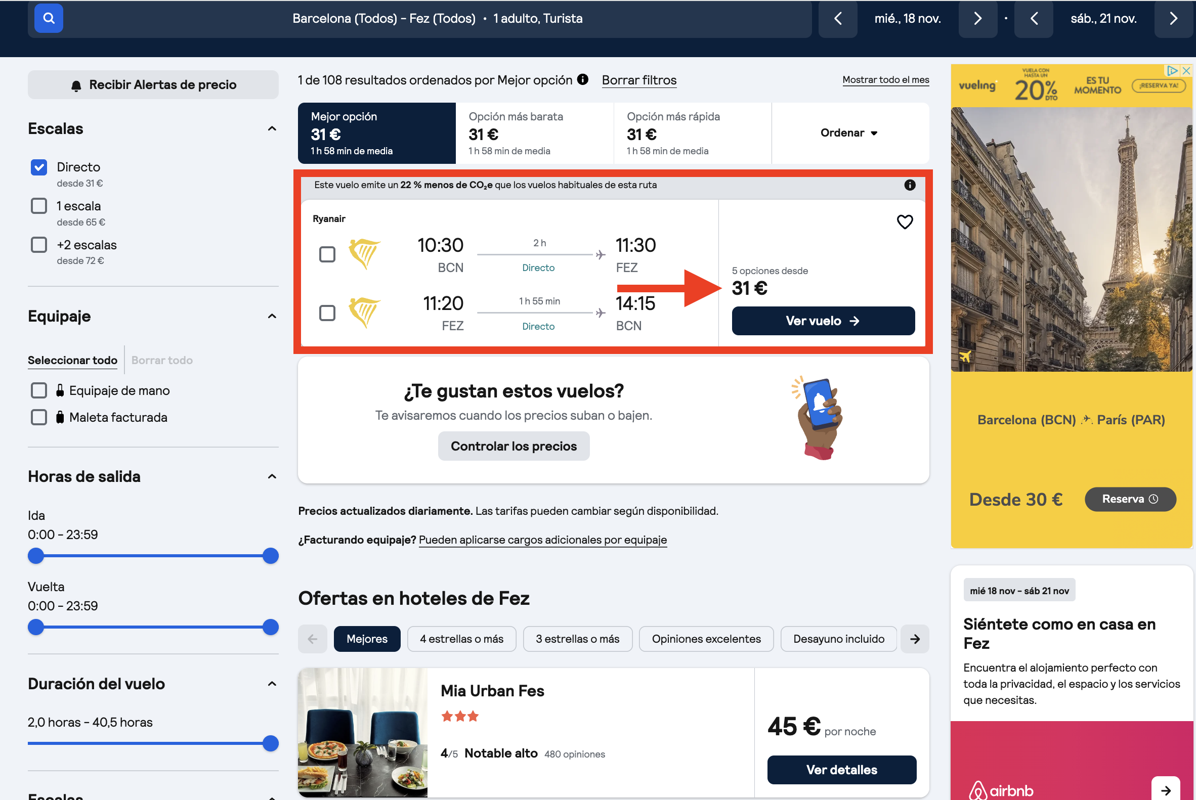Click Controlar los precios button
This screenshot has height=800, width=1196.
tap(514, 447)
